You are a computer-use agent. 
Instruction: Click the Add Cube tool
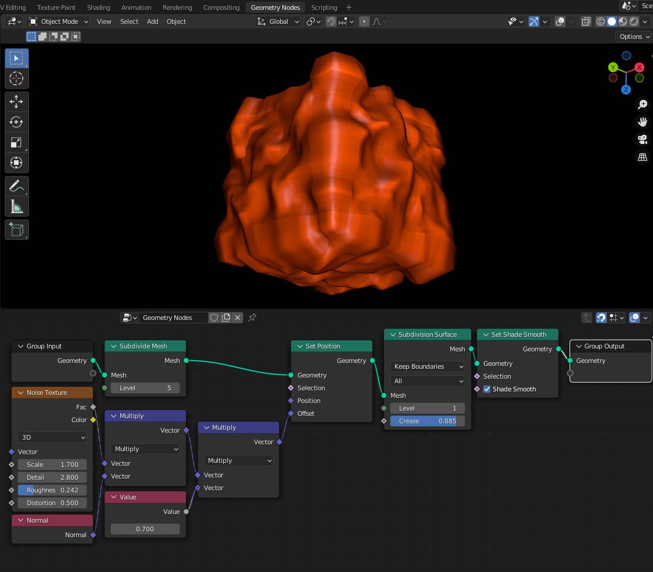pyautogui.click(x=16, y=230)
